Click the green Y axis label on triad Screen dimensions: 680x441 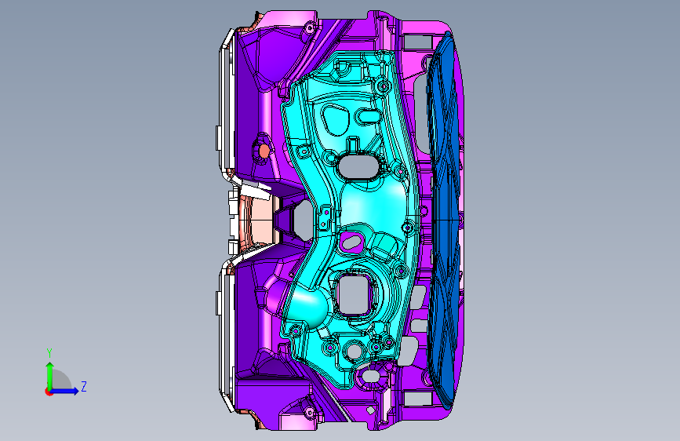coord(49,352)
